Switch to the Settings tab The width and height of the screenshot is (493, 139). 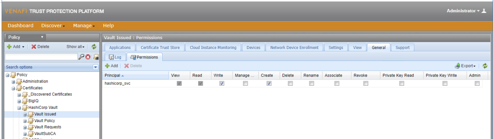336,48
